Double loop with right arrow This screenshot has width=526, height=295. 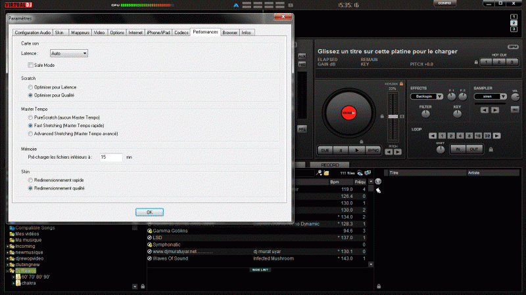[x=497, y=136]
